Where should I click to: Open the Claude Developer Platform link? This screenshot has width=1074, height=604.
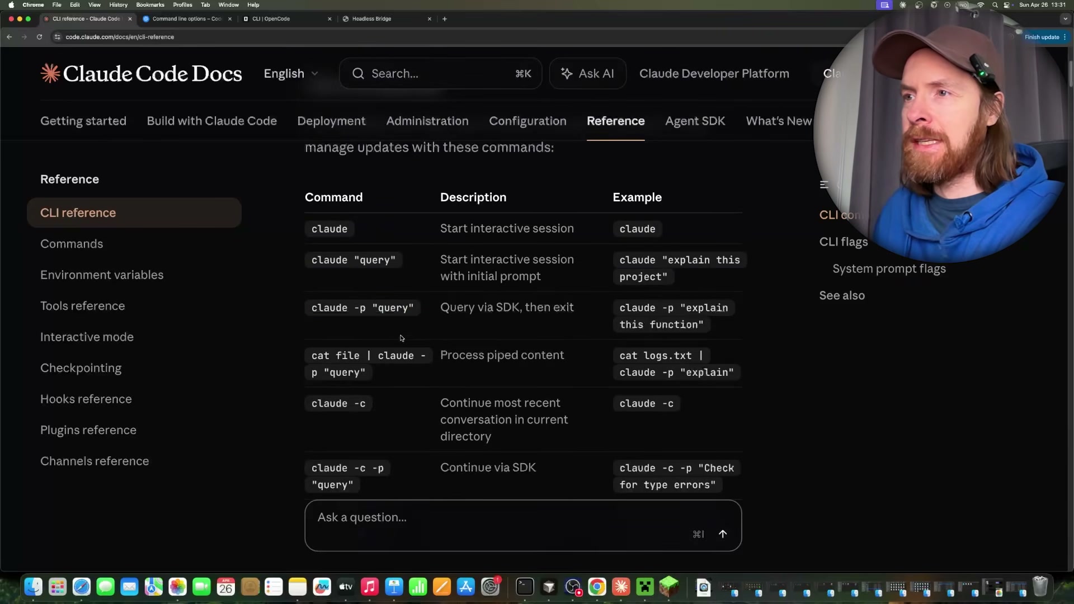(714, 73)
